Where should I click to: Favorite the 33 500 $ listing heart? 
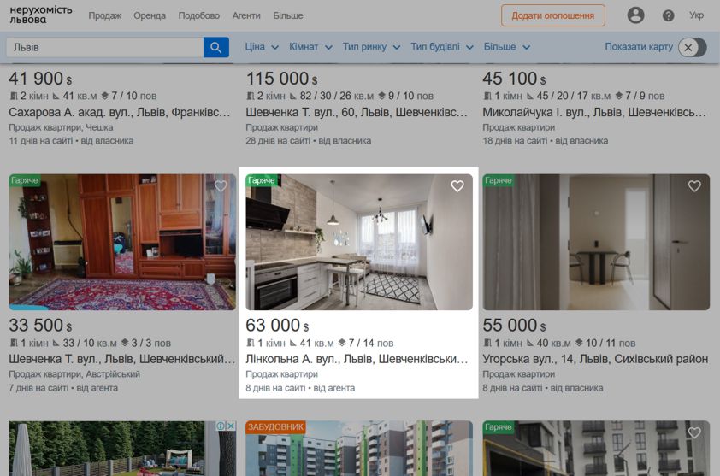221,186
